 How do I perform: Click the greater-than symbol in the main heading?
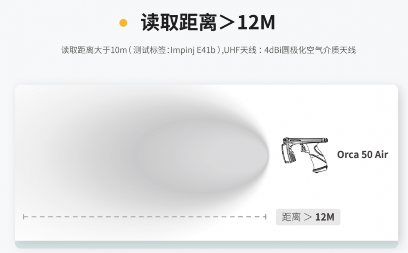(x=227, y=23)
